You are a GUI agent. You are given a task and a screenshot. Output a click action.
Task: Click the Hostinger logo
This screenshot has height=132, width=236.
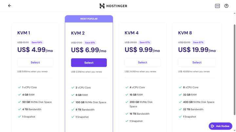click(x=113, y=6)
